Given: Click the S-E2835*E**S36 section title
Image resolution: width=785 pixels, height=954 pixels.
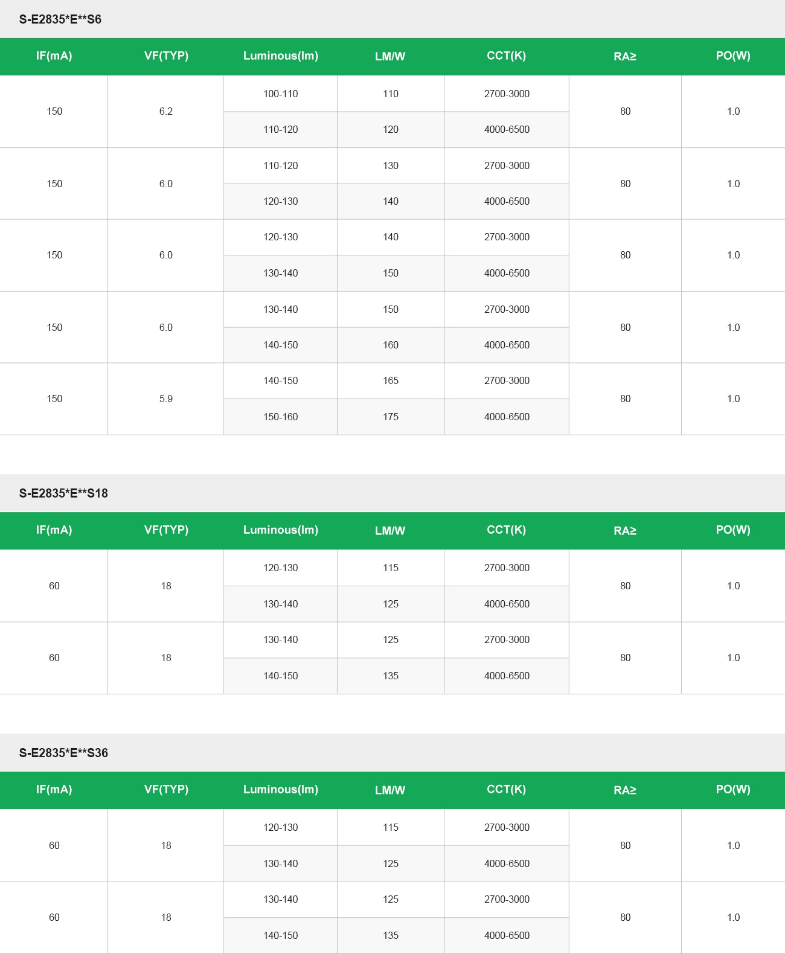Looking at the screenshot, I should click(x=63, y=753).
